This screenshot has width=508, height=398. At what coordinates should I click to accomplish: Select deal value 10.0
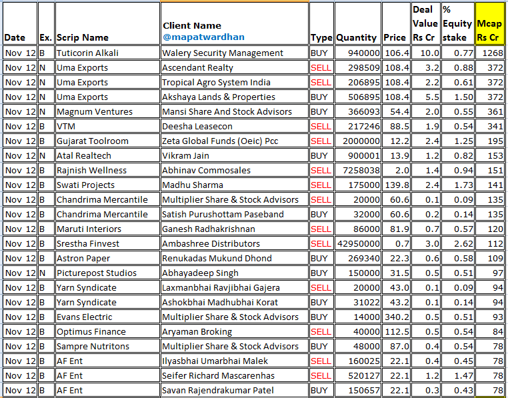[426, 53]
